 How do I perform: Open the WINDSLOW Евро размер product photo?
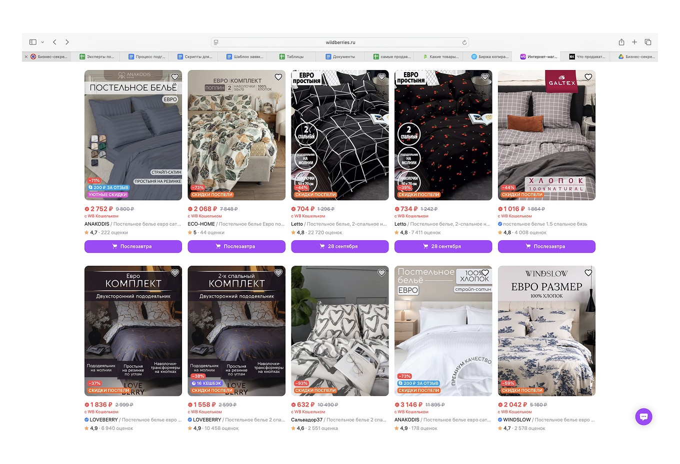[546, 331]
